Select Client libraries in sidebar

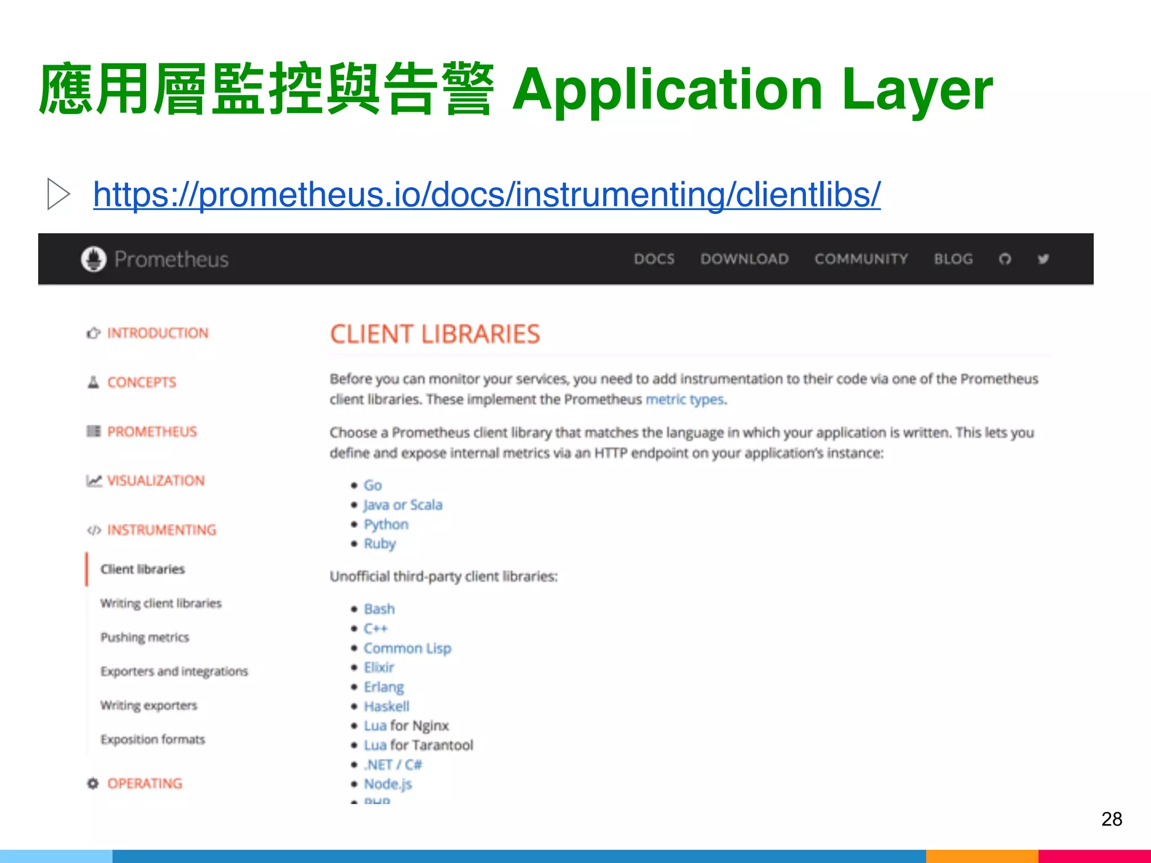pyautogui.click(x=142, y=569)
